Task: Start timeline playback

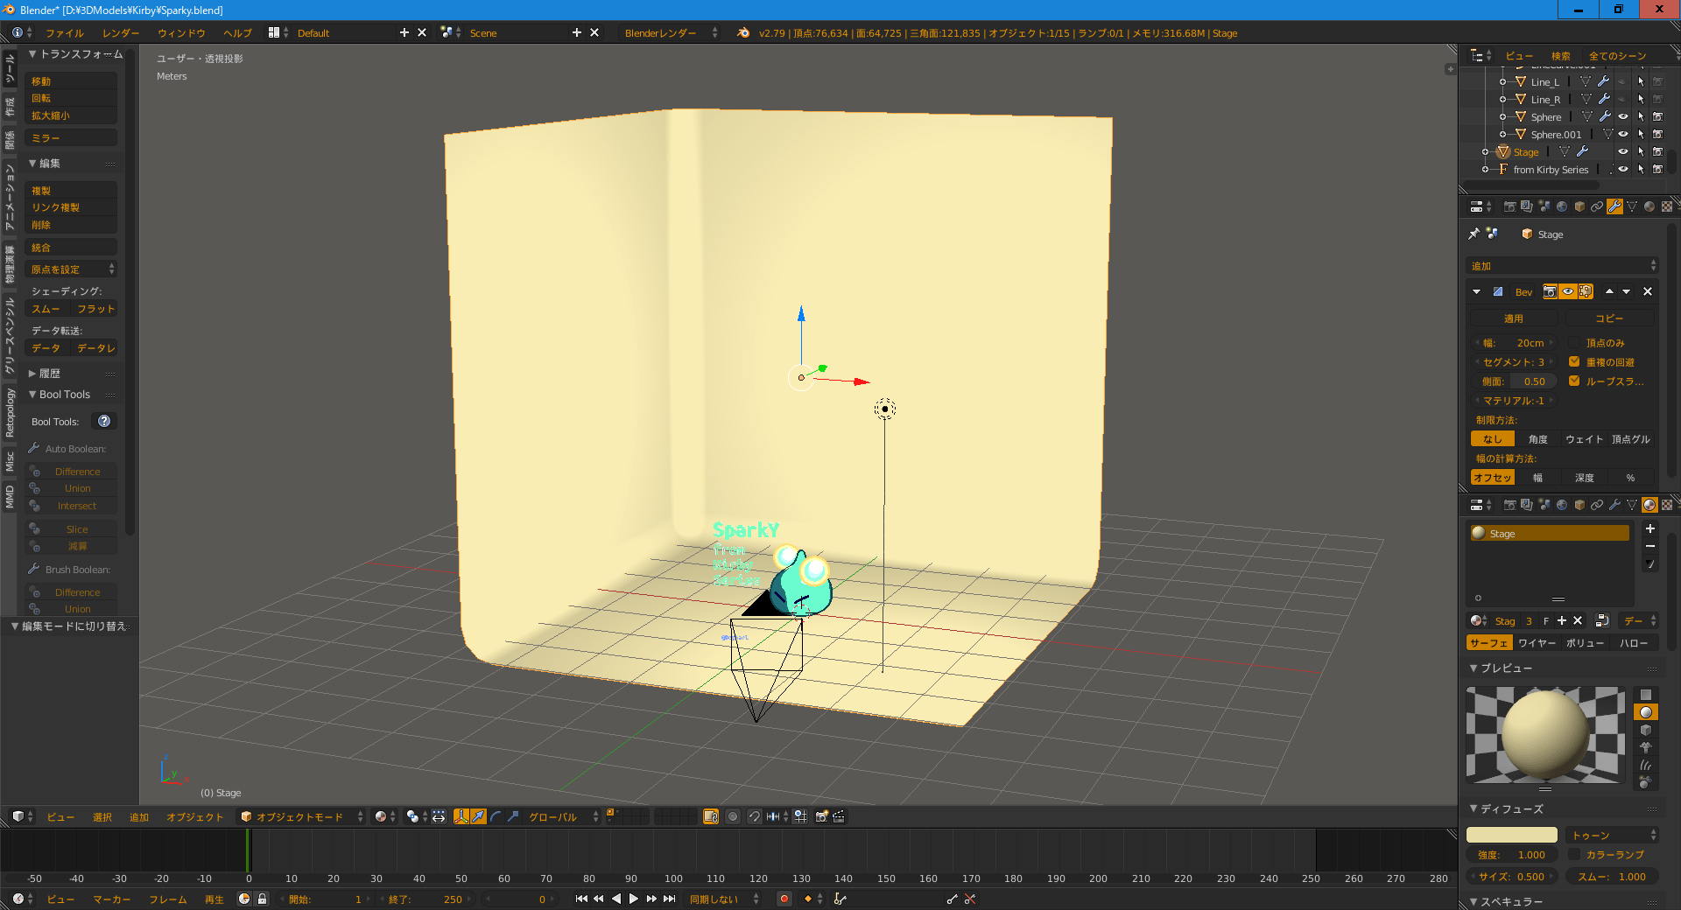Action: pyautogui.click(x=634, y=899)
